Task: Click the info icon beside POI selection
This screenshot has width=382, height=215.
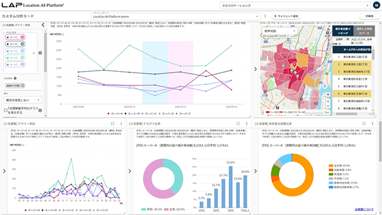Action: tap(40, 53)
